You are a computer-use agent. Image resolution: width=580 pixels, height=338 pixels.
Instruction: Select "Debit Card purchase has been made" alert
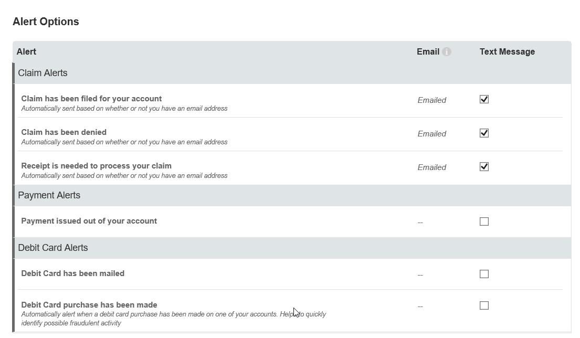pyautogui.click(x=89, y=305)
